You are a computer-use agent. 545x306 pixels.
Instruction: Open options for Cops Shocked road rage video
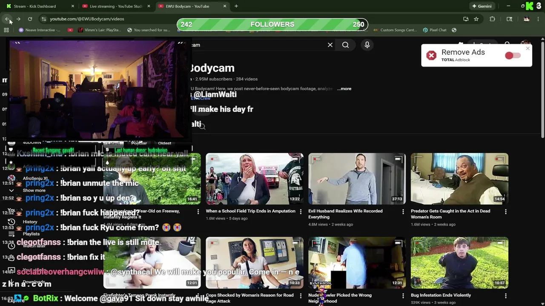[x=301, y=296]
